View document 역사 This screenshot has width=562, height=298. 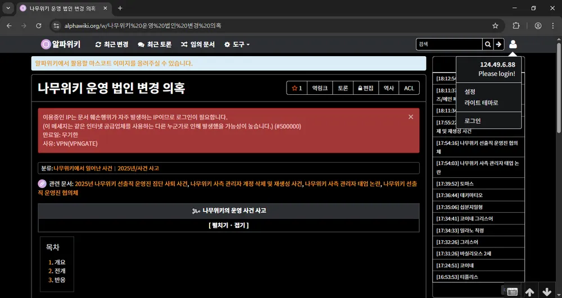tap(389, 88)
